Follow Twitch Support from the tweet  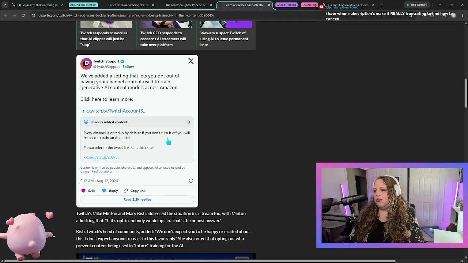point(128,67)
